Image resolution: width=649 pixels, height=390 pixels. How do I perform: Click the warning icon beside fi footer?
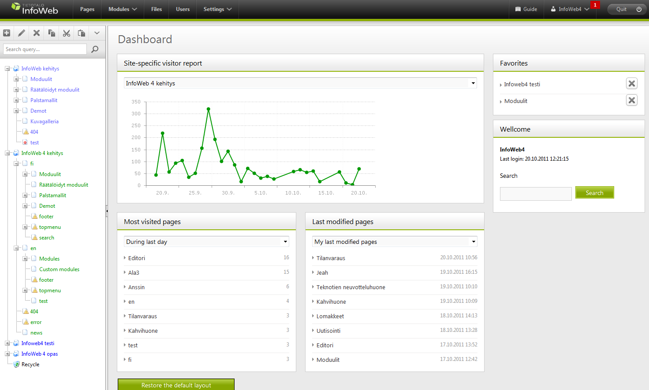click(x=34, y=217)
